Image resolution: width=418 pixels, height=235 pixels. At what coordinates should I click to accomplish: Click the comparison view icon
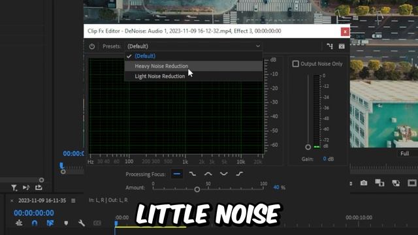click(379, 183)
